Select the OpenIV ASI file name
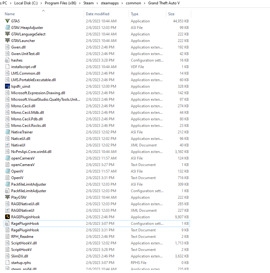Viewport: 270px width, 273px height. pos(17,171)
